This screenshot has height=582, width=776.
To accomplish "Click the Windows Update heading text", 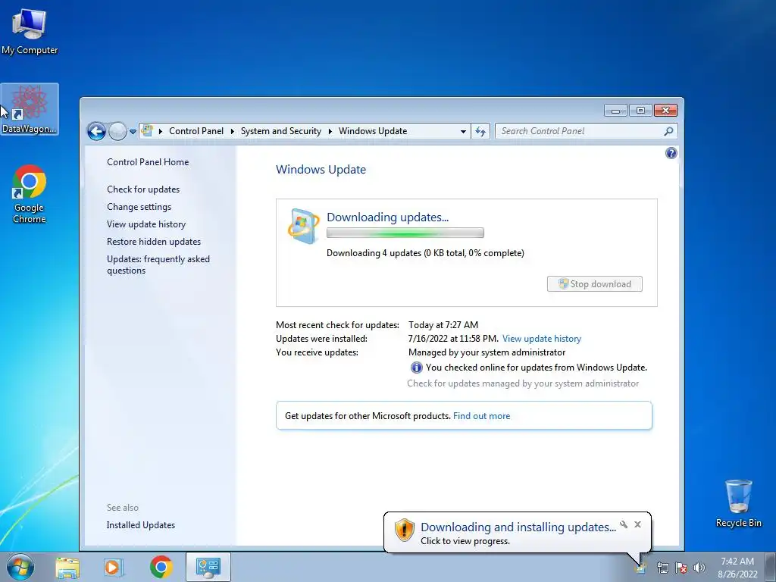I will coord(321,169).
